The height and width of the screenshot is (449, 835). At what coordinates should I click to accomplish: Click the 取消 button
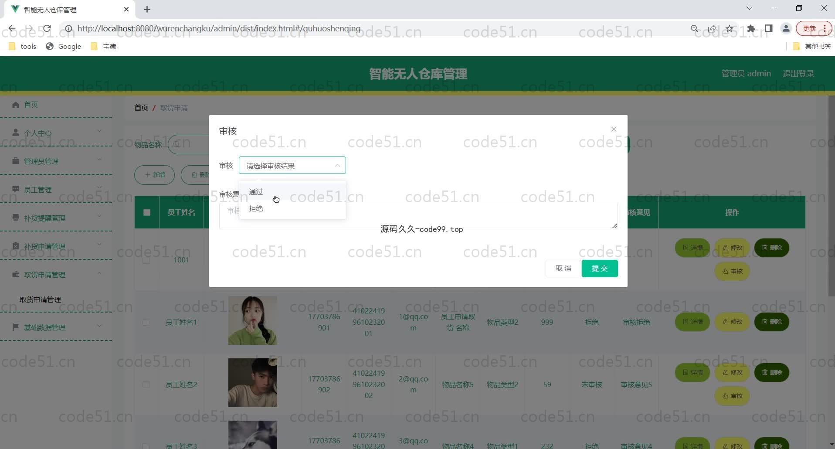tap(563, 269)
